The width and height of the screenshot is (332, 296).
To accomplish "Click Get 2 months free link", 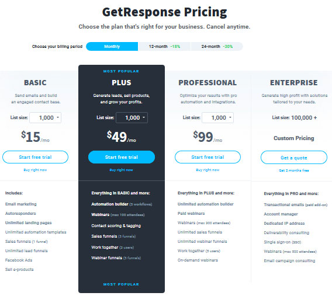I will [x=294, y=170].
